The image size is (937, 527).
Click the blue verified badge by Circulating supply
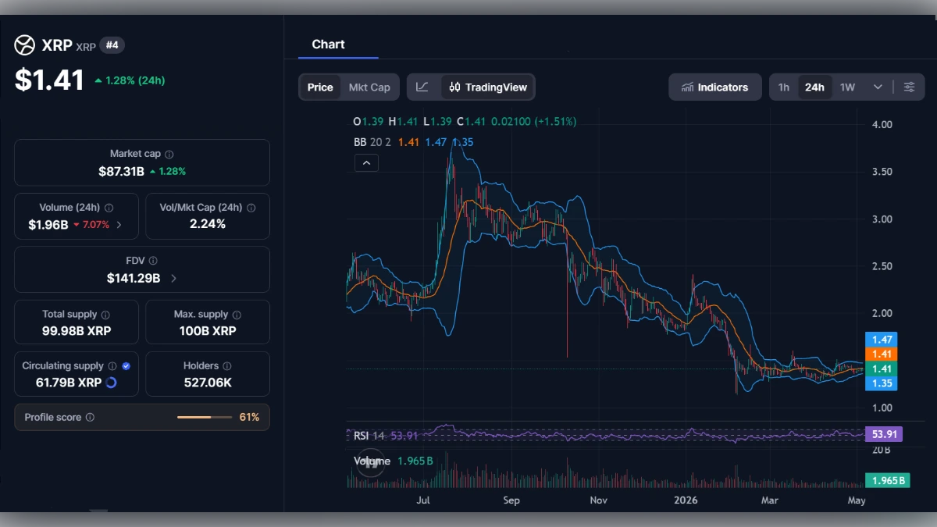[126, 366]
